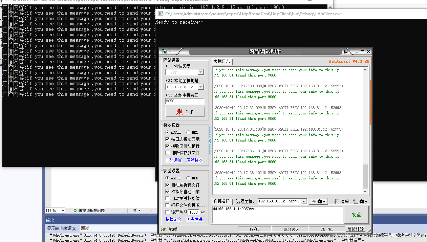Open the 115 % zoom dropdown
The height and width of the screenshot is (242, 427).
63,211
